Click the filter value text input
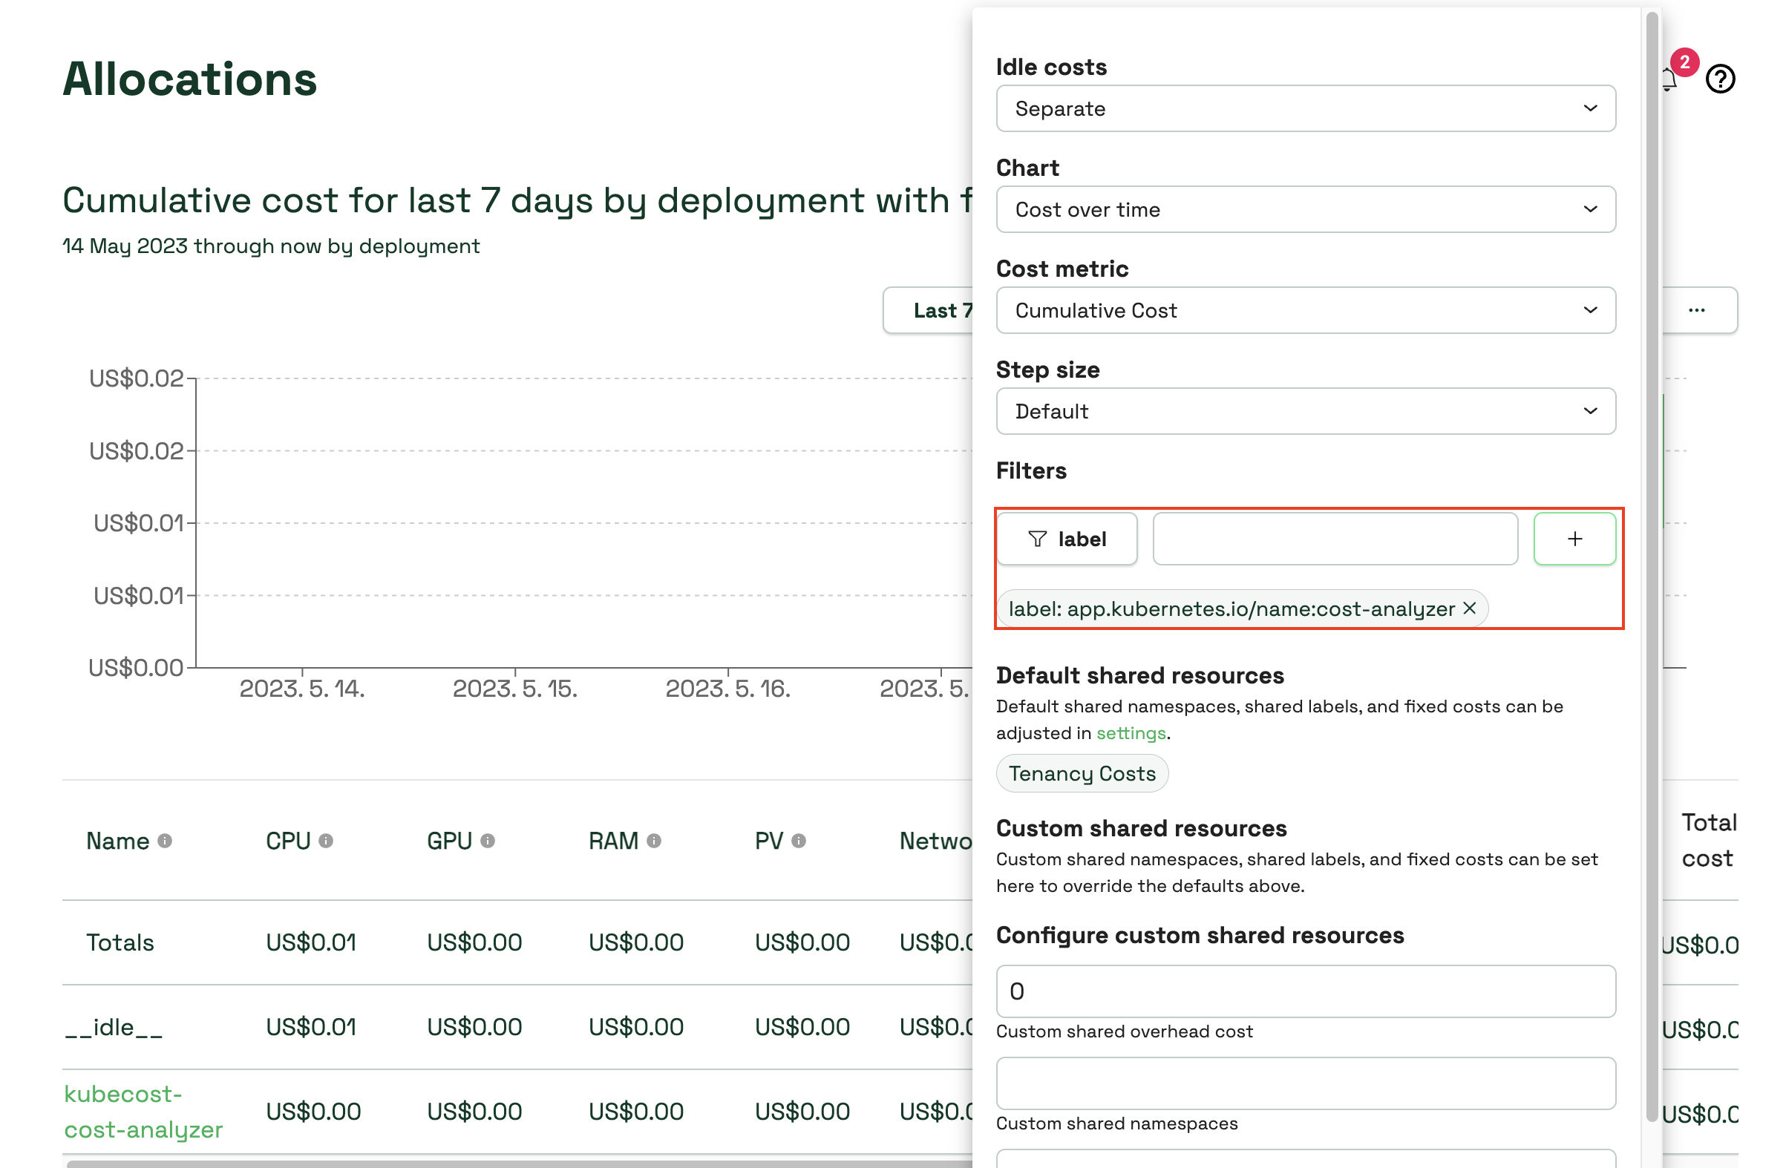Screen dimensions: 1786x1168 pos(1334,539)
